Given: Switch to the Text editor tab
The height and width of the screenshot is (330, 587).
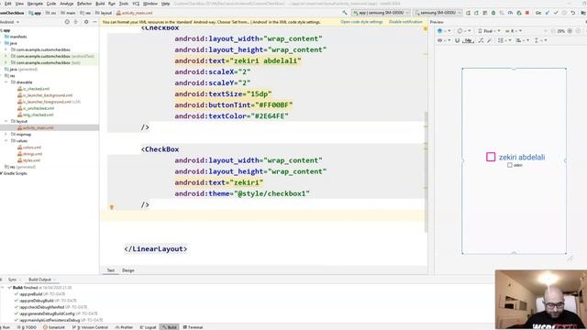Looking at the screenshot, I should point(110,270).
